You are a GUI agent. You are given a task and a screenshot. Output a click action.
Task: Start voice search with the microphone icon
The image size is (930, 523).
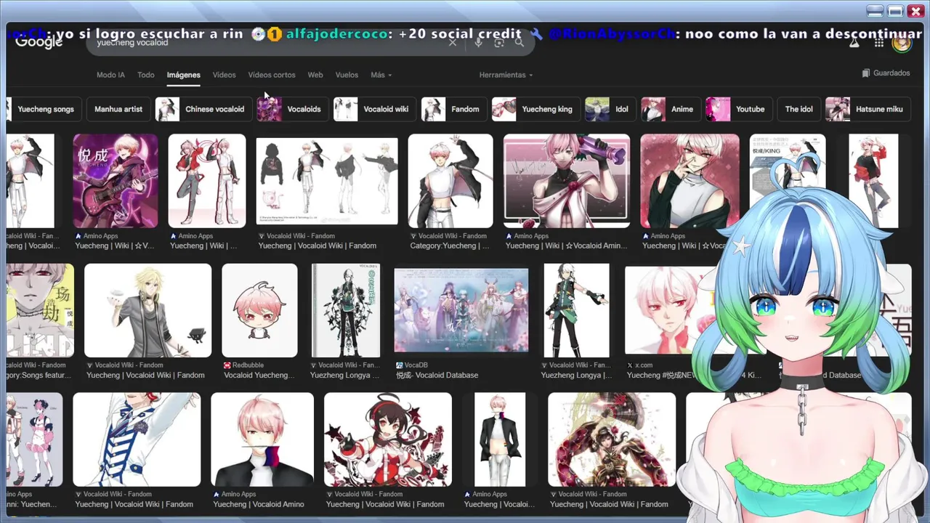tap(478, 43)
